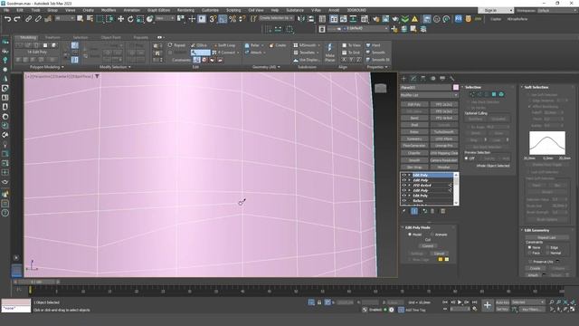
Task: Click the large Set Key plus button
Action: pos(488,305)
